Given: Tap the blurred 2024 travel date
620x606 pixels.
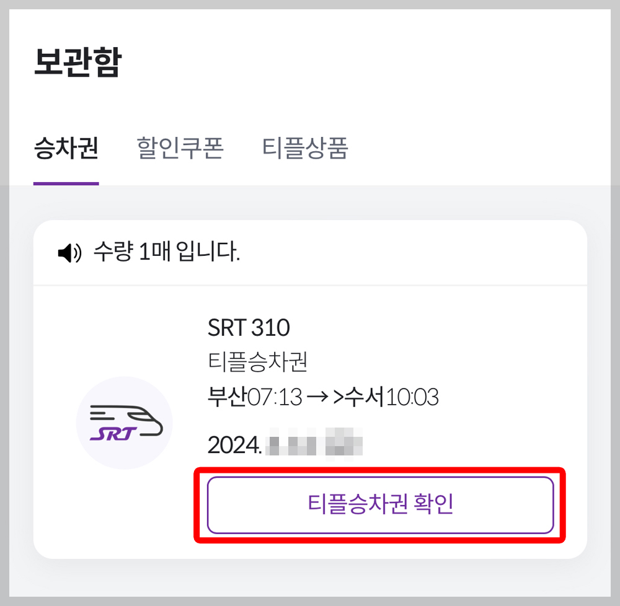Looking at the screenshot, I should (285, 444).
